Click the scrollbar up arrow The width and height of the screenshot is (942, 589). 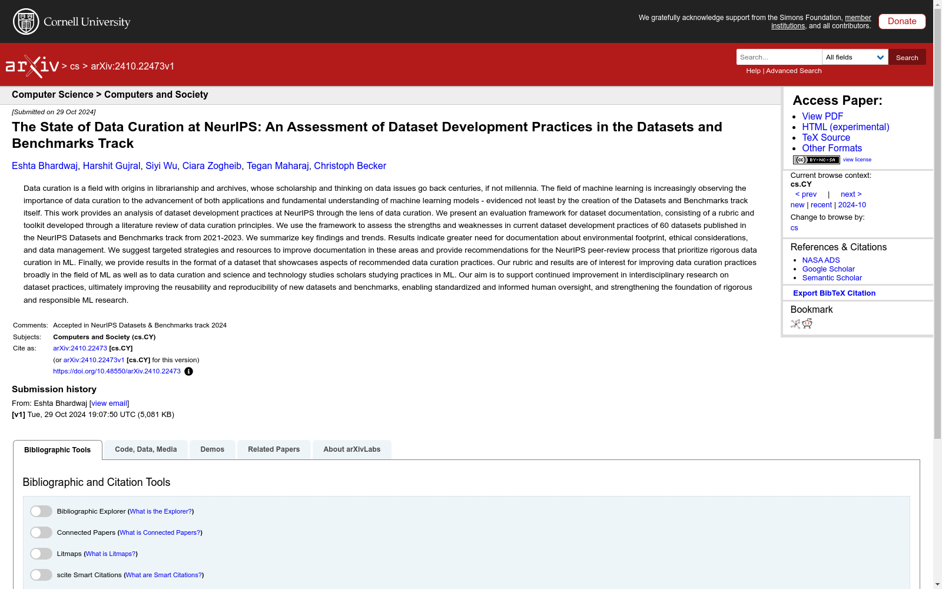[937, 4]
